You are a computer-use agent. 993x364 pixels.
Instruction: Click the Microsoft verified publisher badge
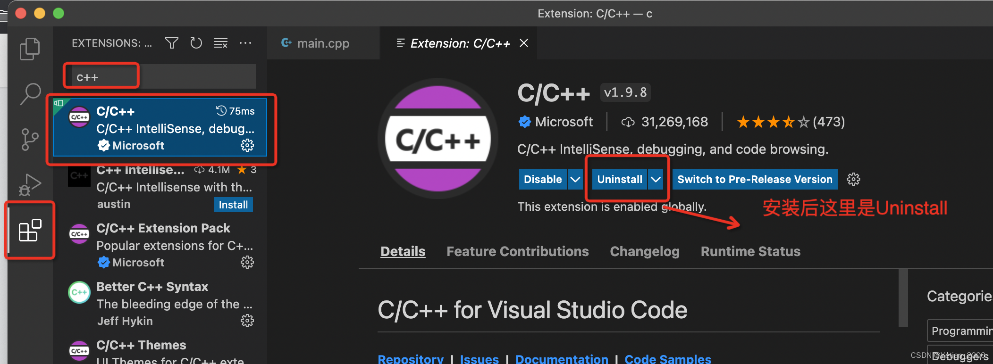(524, 122)
